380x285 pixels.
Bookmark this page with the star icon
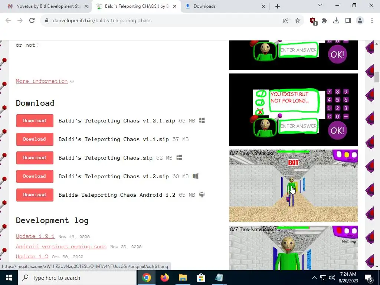point(298,21)
